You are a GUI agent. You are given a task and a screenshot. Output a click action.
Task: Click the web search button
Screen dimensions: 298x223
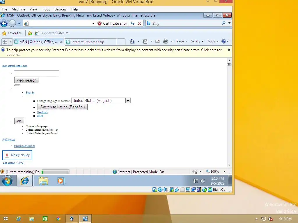[26, 80]
